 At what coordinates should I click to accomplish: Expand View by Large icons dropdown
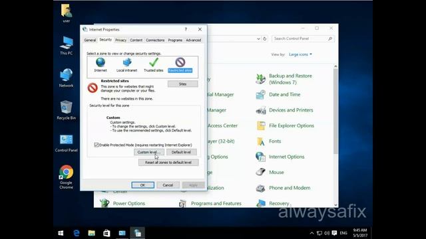click(x=300, y=54)
